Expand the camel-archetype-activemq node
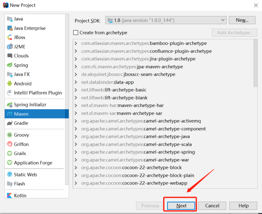262x214 pixels. (76, 121)
